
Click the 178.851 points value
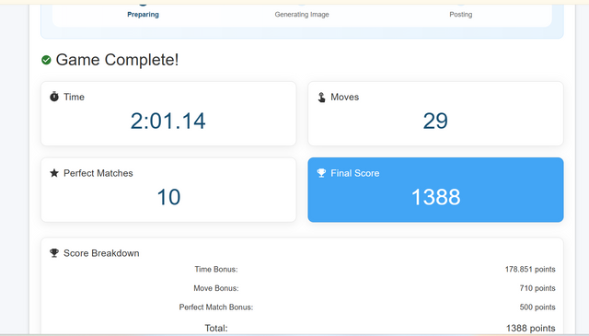click(530, 269)
